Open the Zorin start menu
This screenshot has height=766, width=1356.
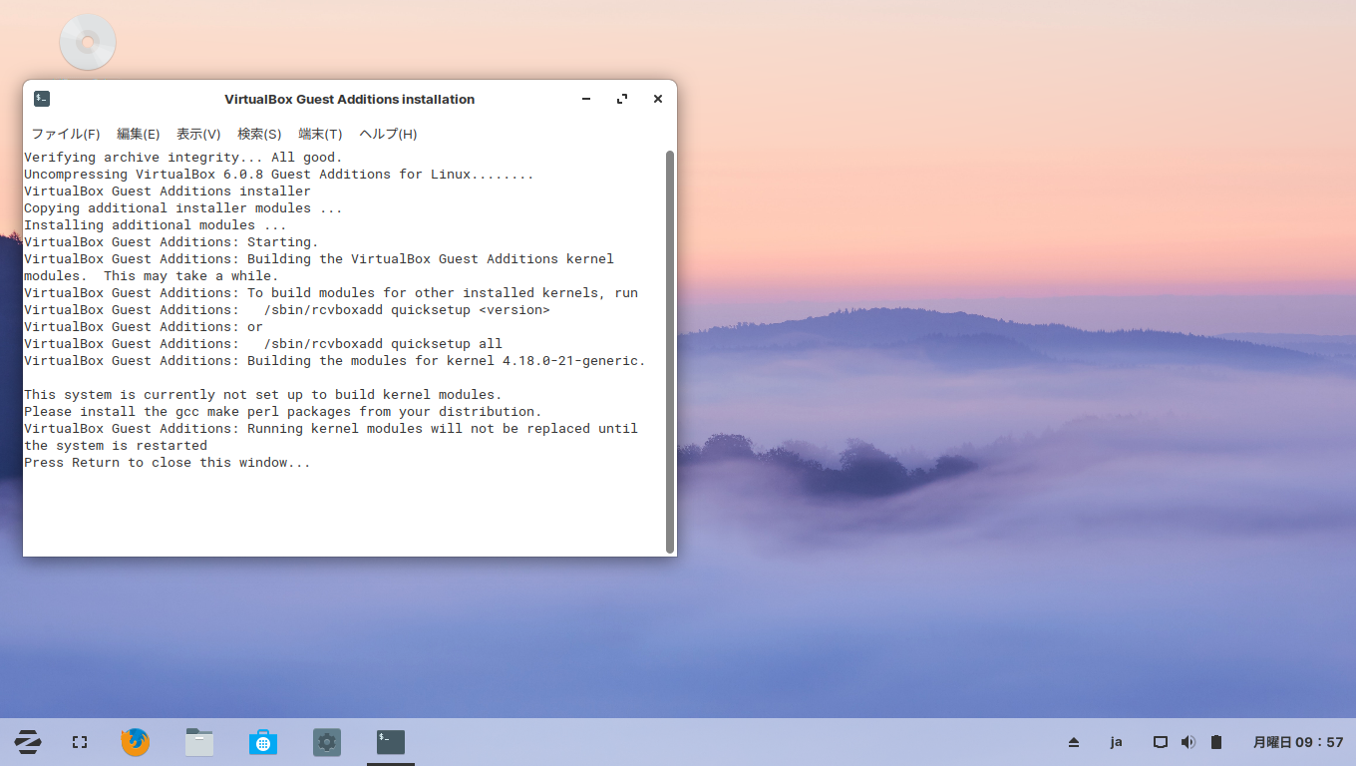27,742
